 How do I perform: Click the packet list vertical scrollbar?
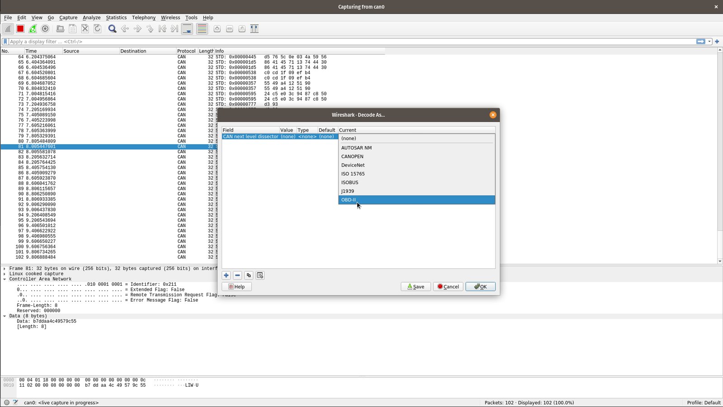tap(720, 156)
